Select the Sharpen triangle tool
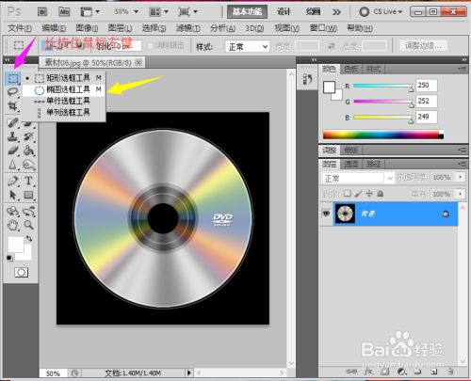The height and width of the screenshot is (381, 471). (12, 165)
